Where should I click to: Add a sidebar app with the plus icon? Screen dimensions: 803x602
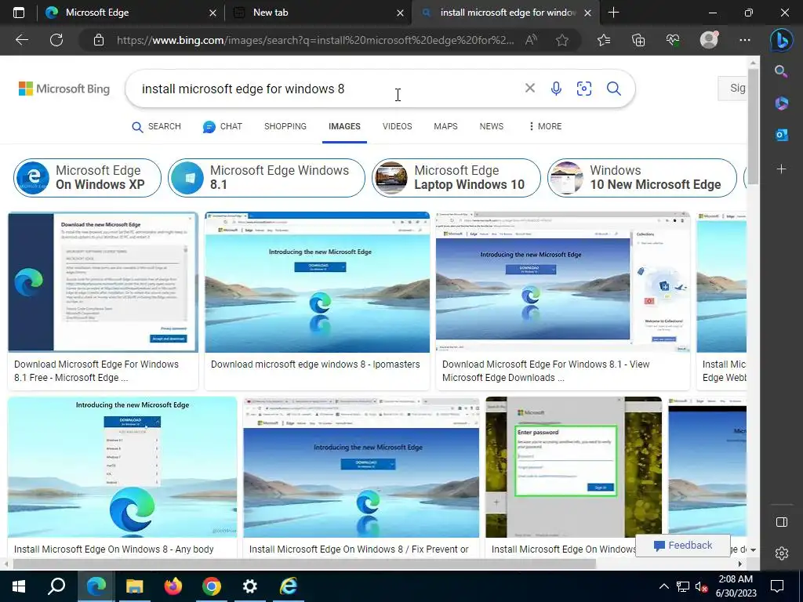782,169
